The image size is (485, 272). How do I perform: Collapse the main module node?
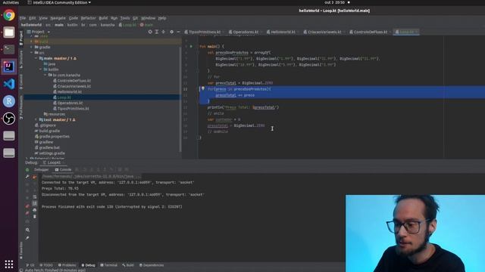tap(36, 58)
